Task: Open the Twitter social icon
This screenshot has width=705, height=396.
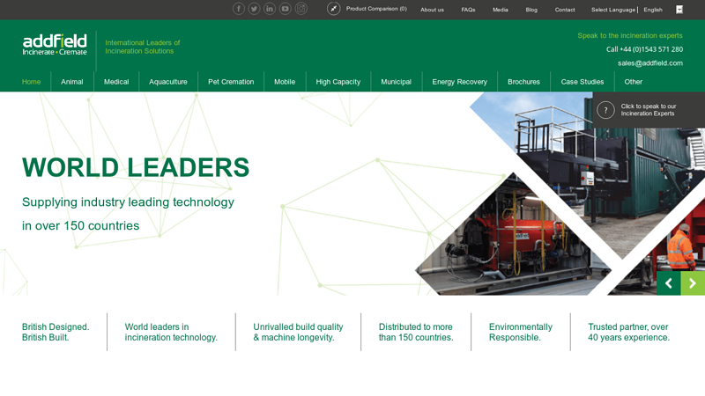Action: pos(254,9)
